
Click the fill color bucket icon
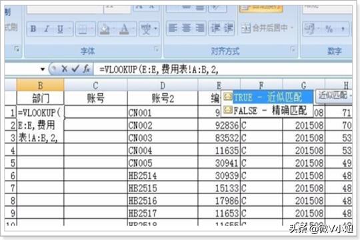point(105,29)
